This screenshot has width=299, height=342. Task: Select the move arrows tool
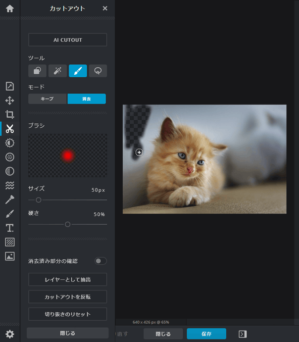[10, 100]
